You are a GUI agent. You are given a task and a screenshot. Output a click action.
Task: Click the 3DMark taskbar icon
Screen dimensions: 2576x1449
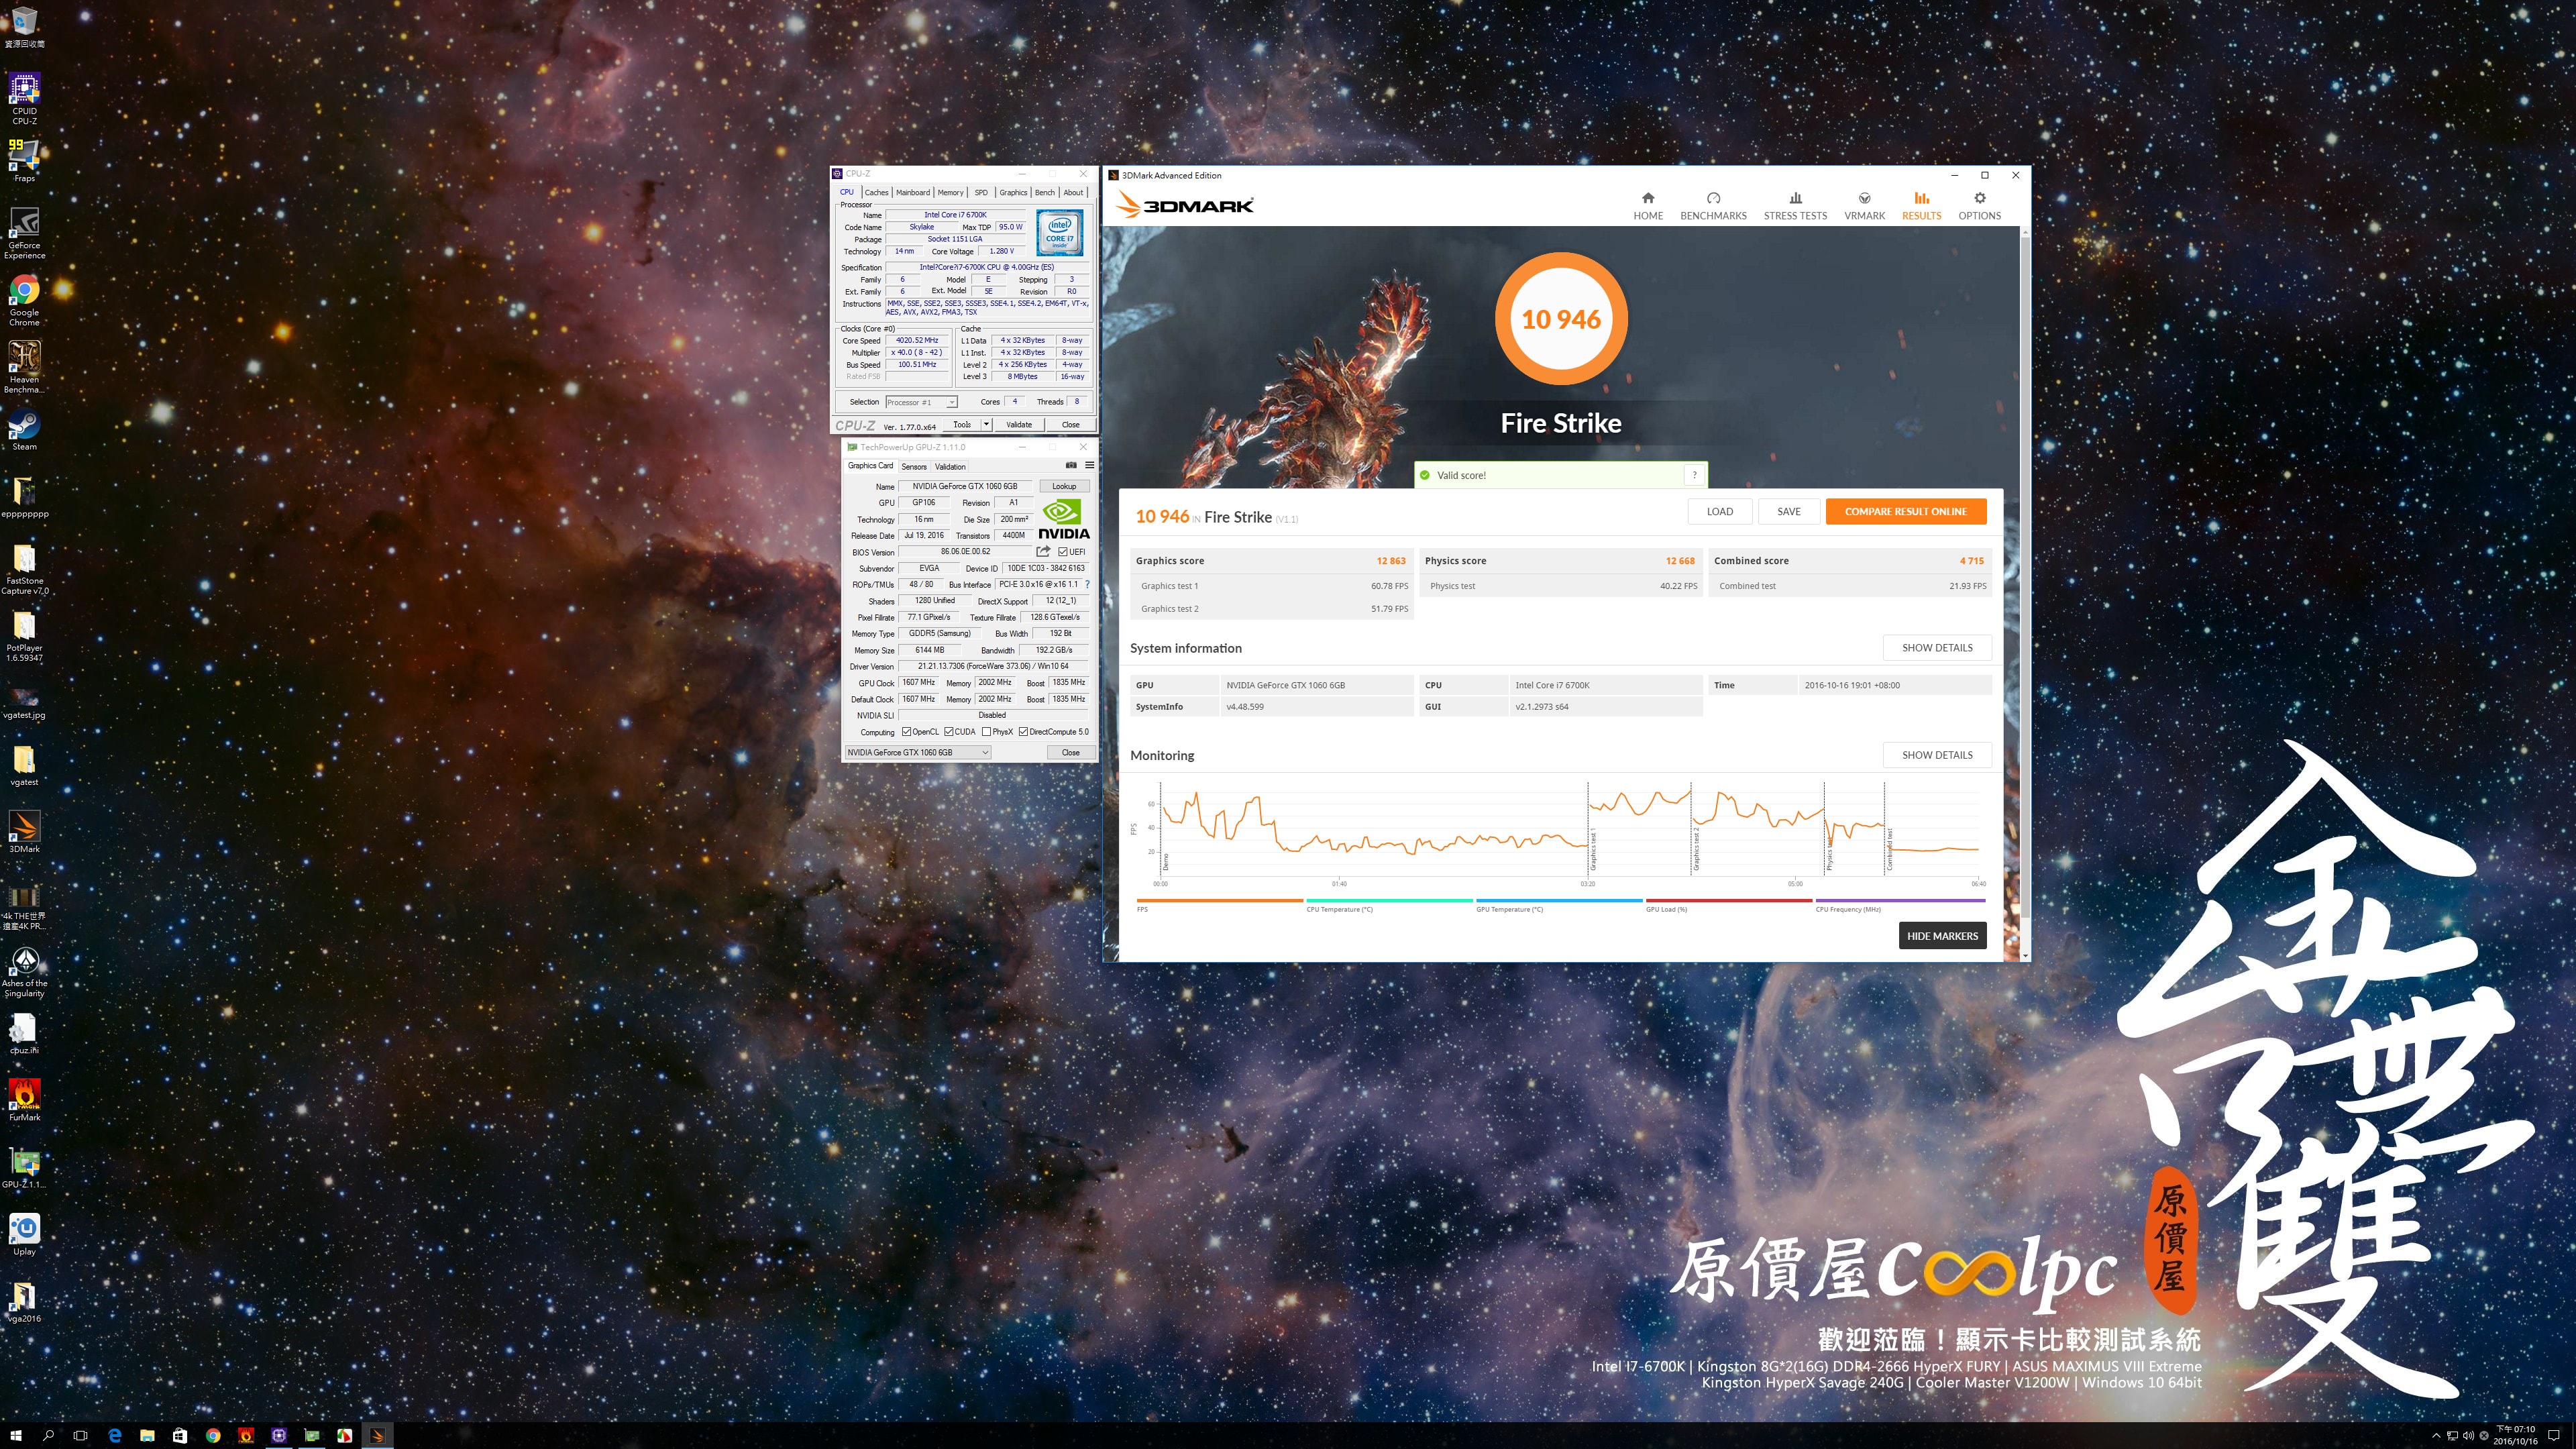coord(377,1435)
